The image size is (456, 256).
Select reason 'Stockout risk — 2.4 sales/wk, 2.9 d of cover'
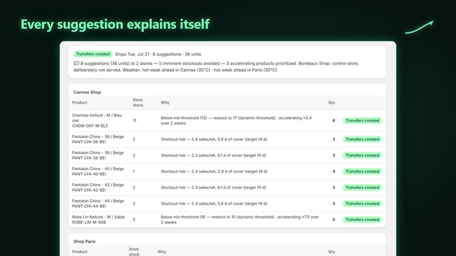202,171
